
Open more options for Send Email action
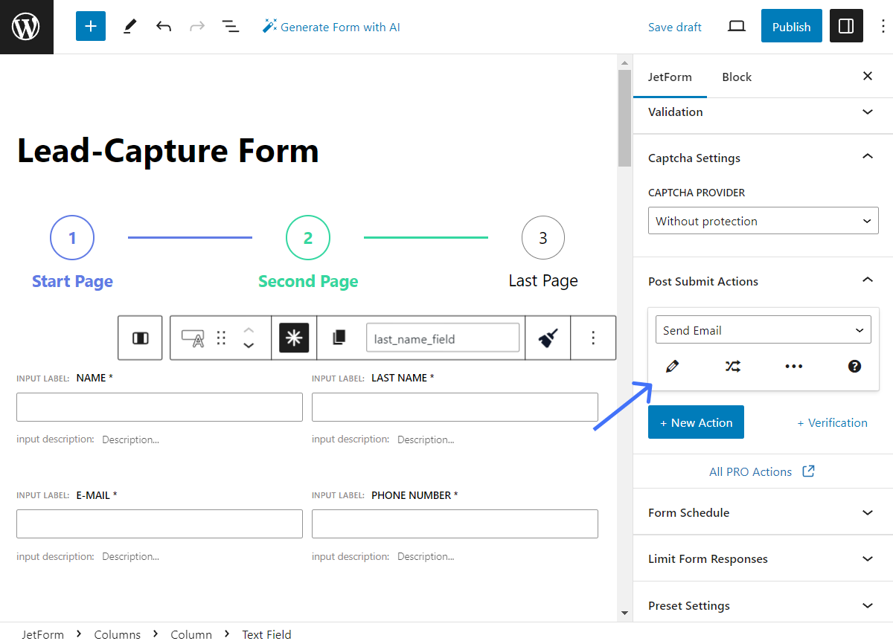(793, 366)
